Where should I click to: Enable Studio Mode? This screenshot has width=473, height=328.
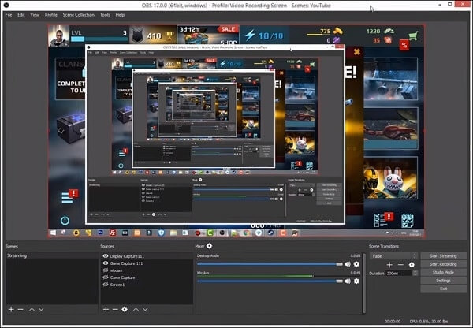[x=443, y=272]
